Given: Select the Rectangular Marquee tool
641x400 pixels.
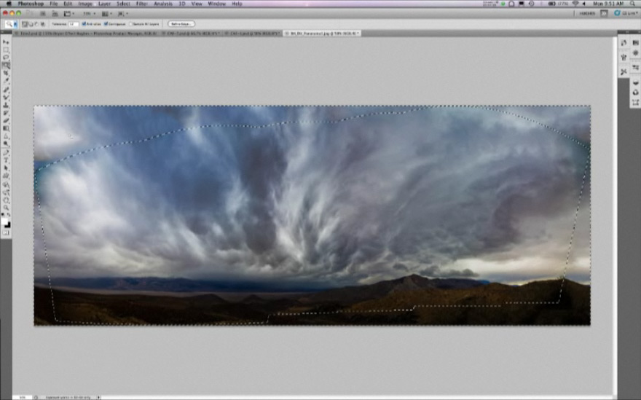Looking at the screenshot, I should click(x=6, y=50).
